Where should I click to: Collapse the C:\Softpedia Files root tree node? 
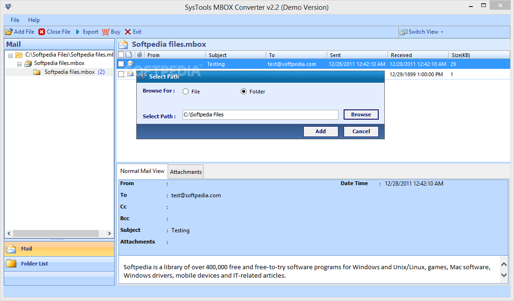click(x=10, y=56)
